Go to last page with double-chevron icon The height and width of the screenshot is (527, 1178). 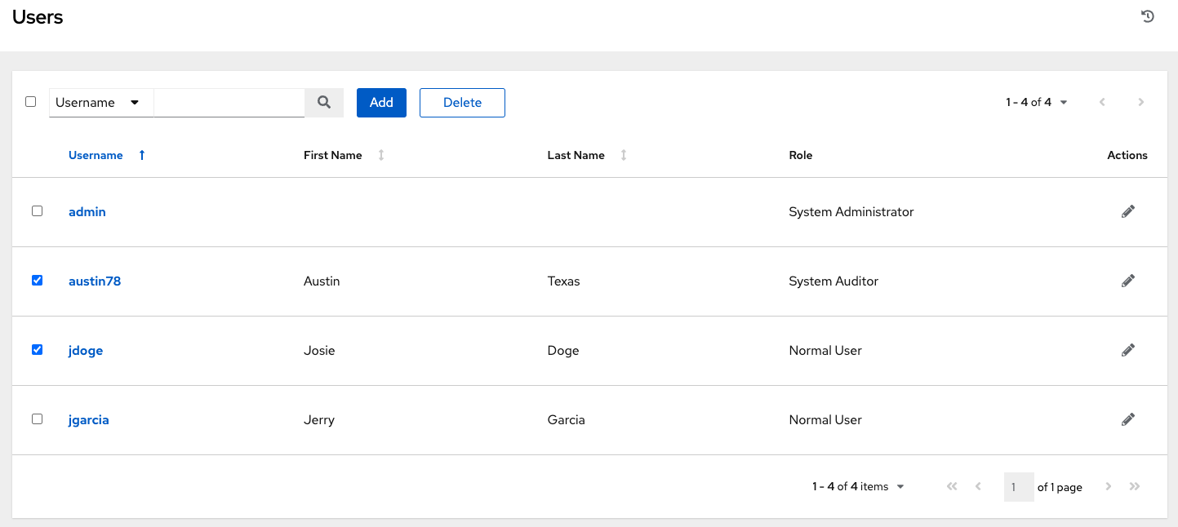1135,485
